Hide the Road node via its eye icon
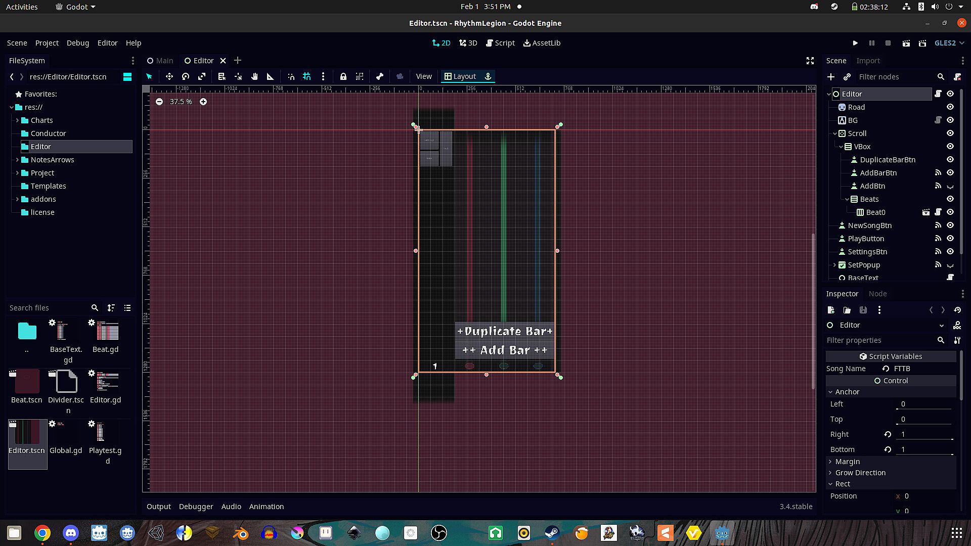The width and height of the screenshot is (971, 546). click(x=950, y=107)
